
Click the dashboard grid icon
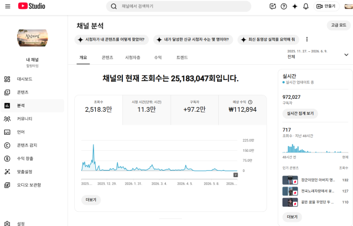7,79
